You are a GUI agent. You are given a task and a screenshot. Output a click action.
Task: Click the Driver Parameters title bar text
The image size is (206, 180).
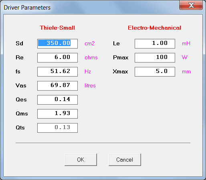[x=27, y=8]
